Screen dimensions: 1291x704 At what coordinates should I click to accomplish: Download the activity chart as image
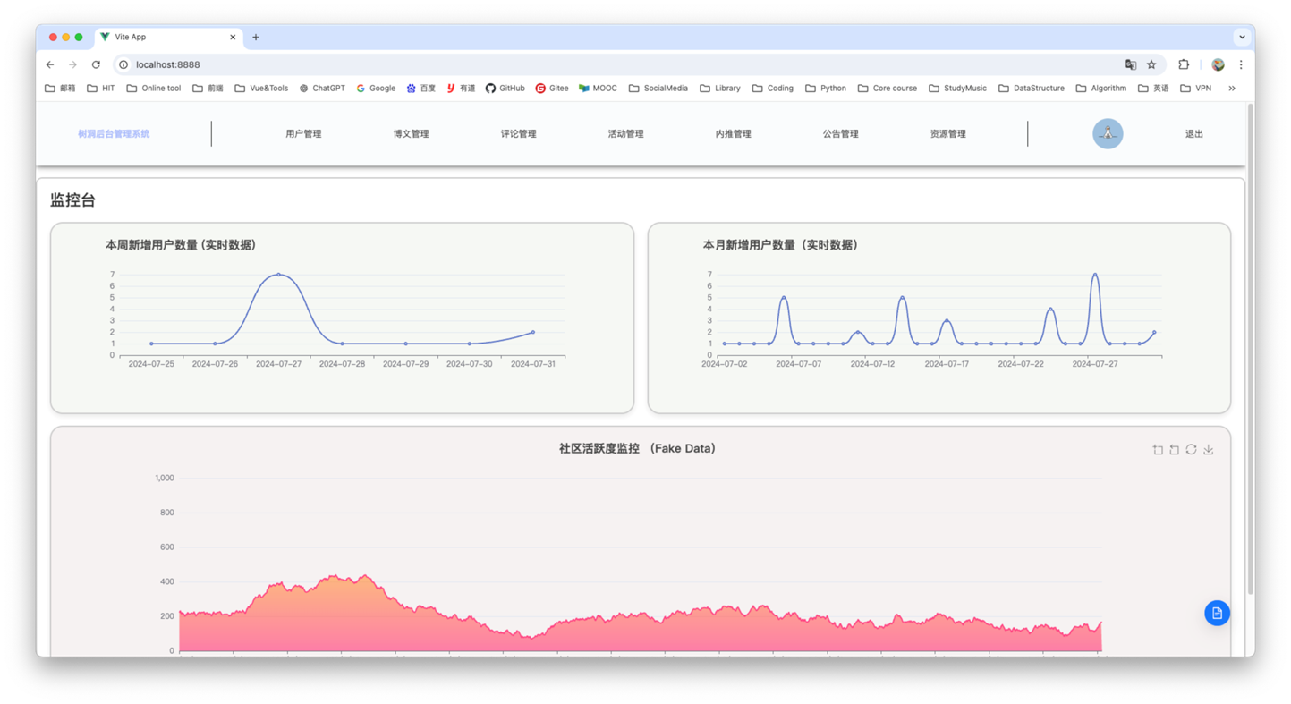(x=1208, y=450)
